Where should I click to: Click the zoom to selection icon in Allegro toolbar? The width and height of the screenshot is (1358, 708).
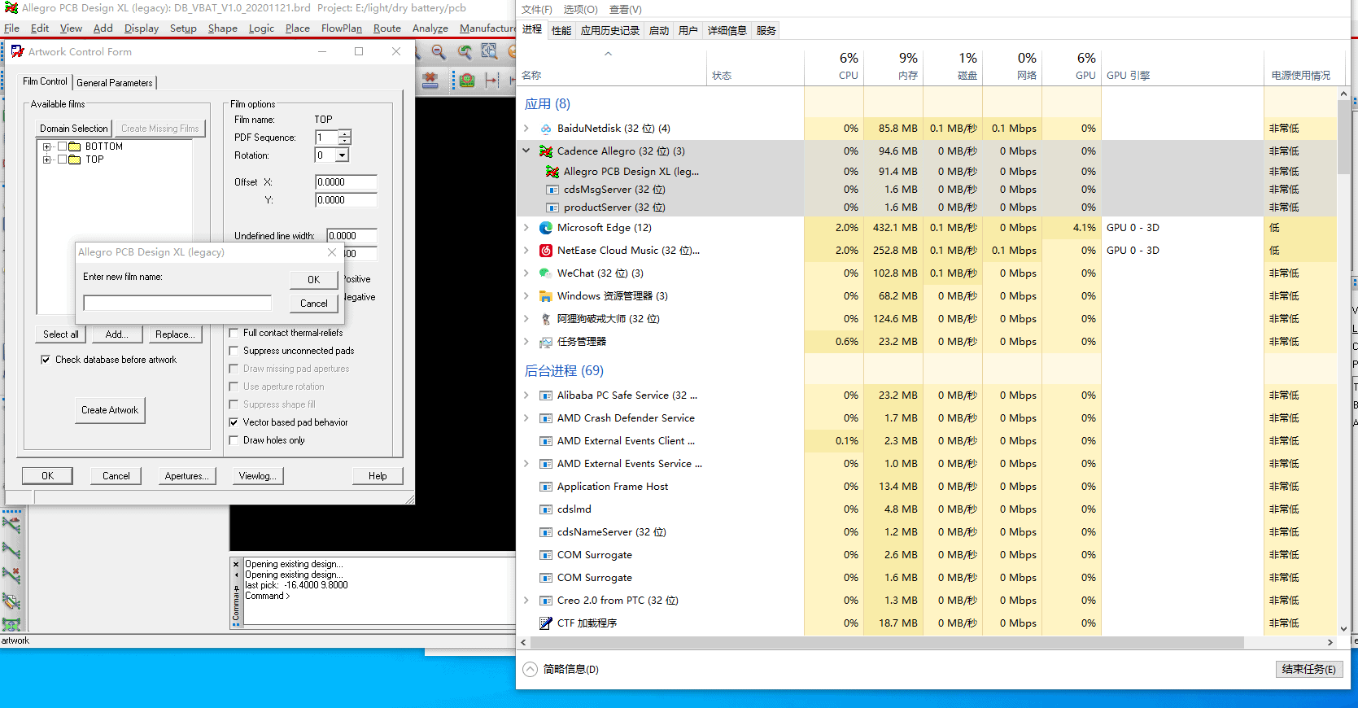[489, 51]
